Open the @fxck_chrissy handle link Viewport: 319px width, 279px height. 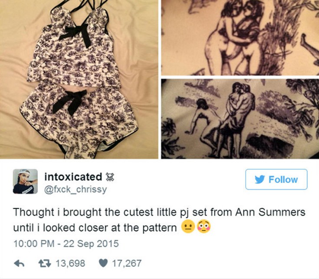click(76, 189)
